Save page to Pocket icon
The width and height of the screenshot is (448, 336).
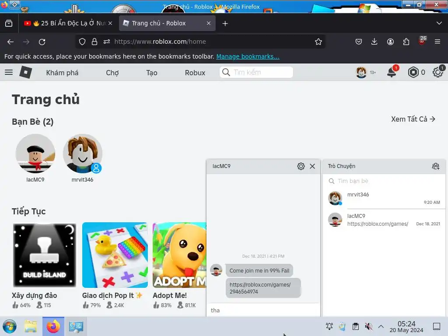point(359,42)
